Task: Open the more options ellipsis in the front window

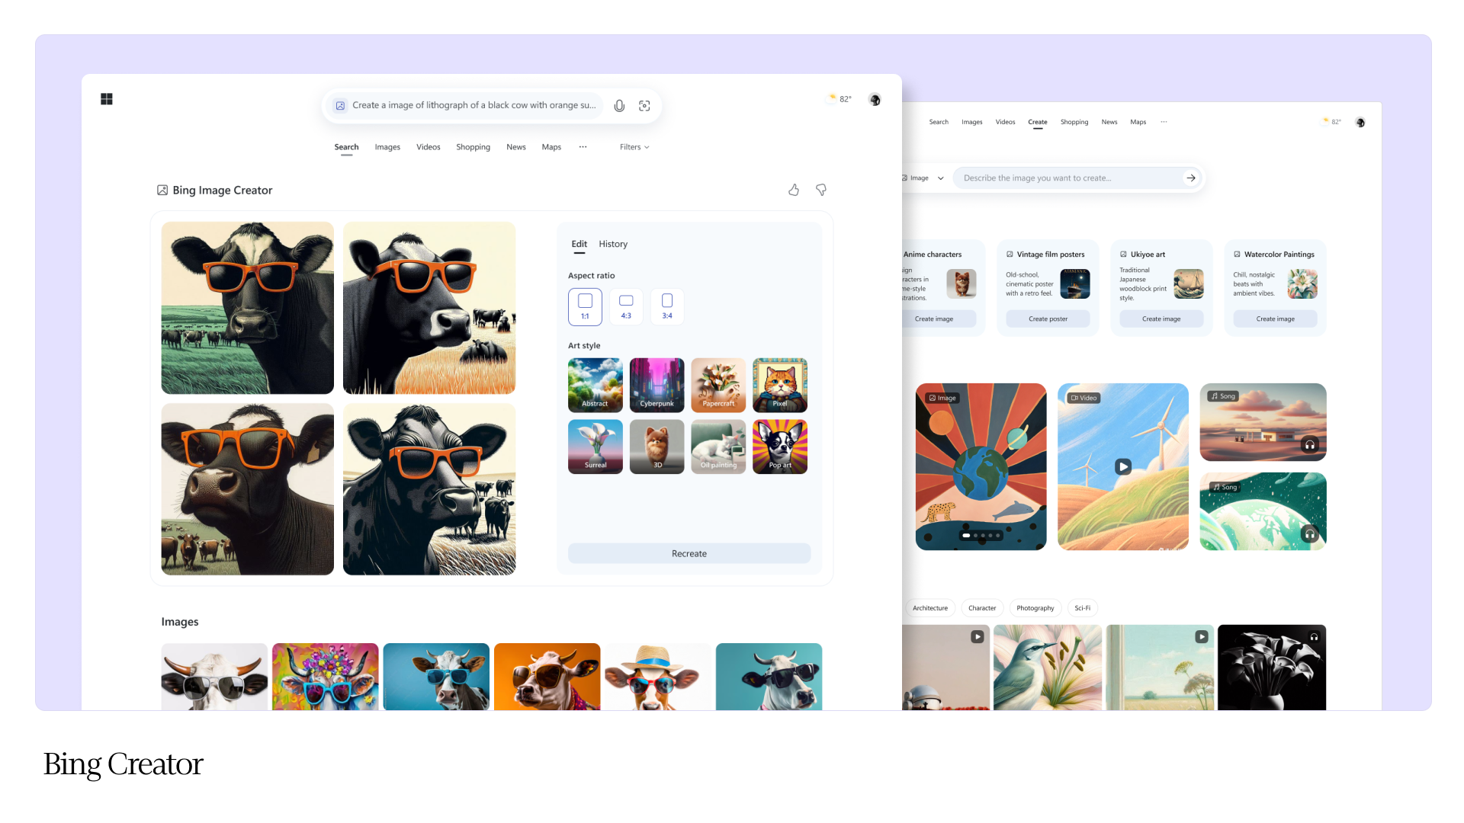Action: (x=583, y=147)
